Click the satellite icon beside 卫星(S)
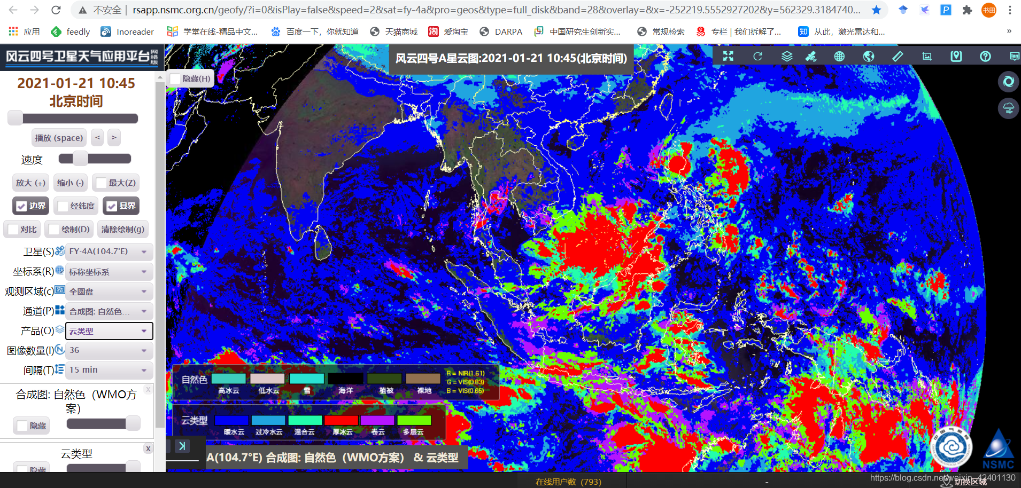Viewport: 1021px width, 488px height. click(x=60, y=250)
